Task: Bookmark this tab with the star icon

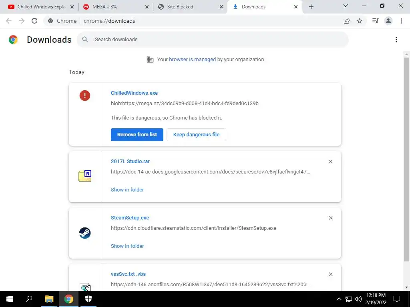Action: tap(360, 21)
